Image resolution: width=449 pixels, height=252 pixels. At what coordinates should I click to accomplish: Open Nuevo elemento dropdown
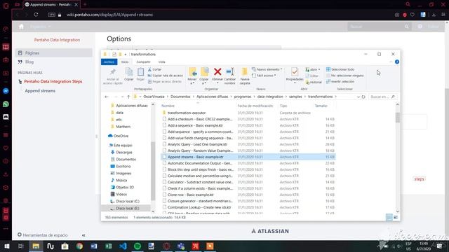[x=267, y=69]
